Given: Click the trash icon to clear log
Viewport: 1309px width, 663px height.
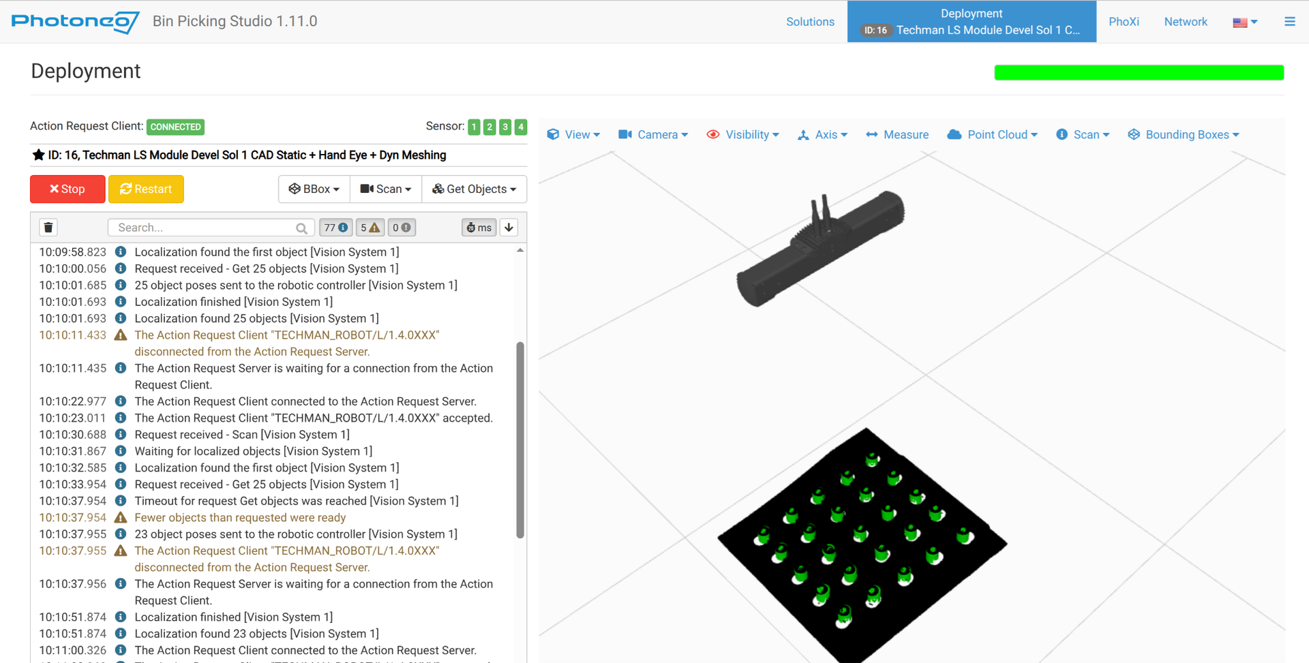Looking at the screenshot, I should (x=48, y=228).
